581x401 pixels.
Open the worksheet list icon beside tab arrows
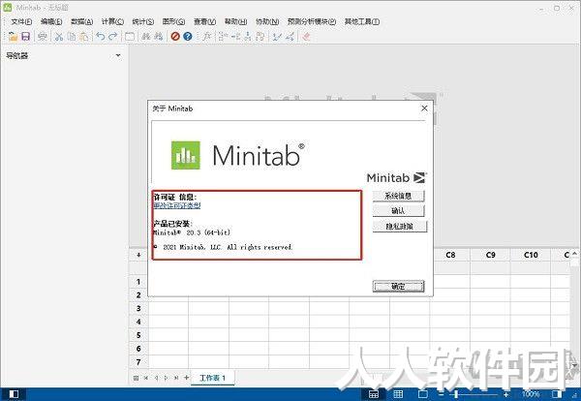pos(136,378)
